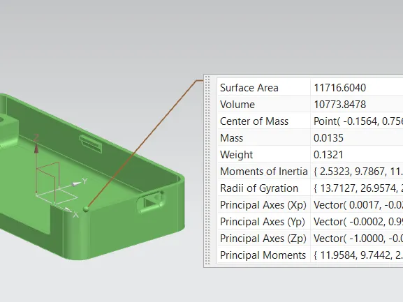The height and width of the screenshot is (302, 403).
Task: Select Principal Moments value starting 11.9584
Action: (x=358, y=255)
